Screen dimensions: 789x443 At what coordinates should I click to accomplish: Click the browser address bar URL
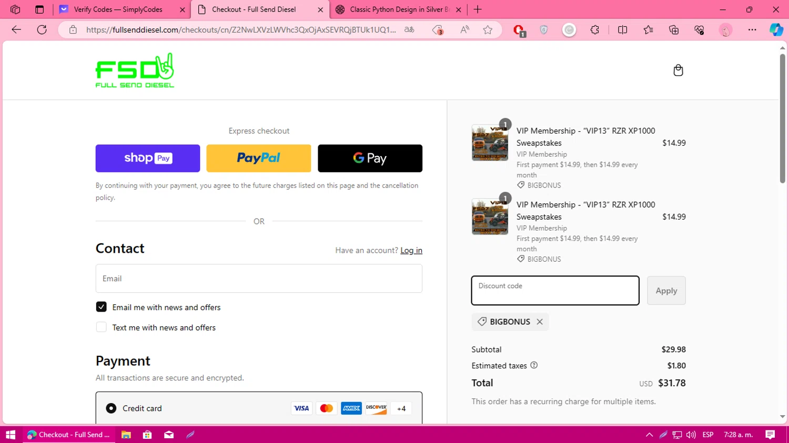click(x=241, y=30)
